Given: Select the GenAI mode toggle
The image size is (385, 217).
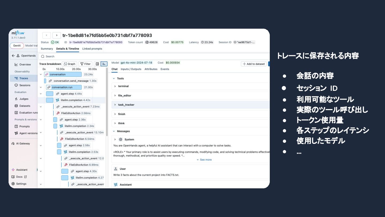Looking at the screenshot, I should pos(17,46).
